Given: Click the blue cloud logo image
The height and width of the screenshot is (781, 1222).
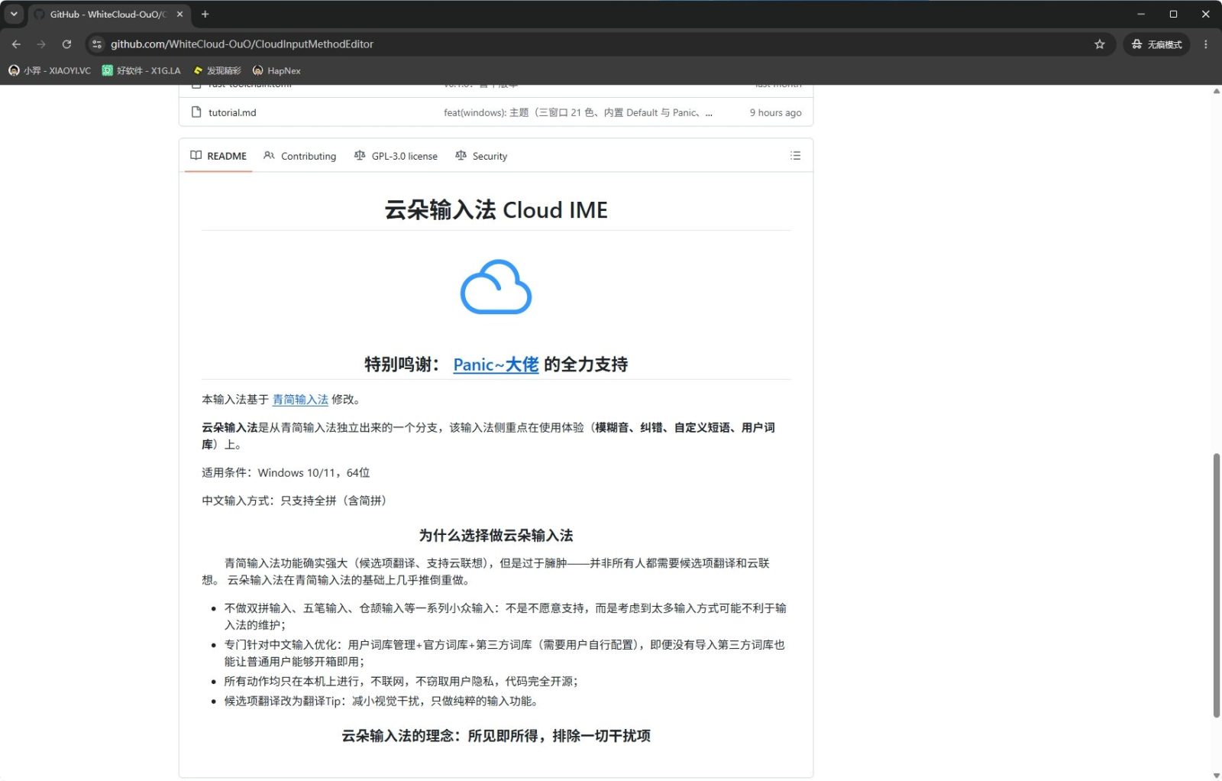Looking at the screenshot, I should click(x=496, y=287).
